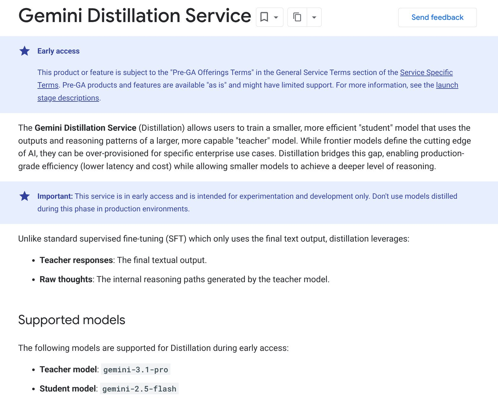This screenshot has height=400, width=498.
Task: Click the Student model label
Action: pyautogui.click(x=68, y=389)
